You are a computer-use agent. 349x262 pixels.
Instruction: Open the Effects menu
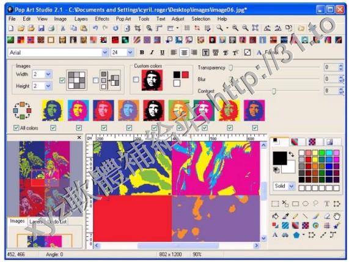point(102,19)
